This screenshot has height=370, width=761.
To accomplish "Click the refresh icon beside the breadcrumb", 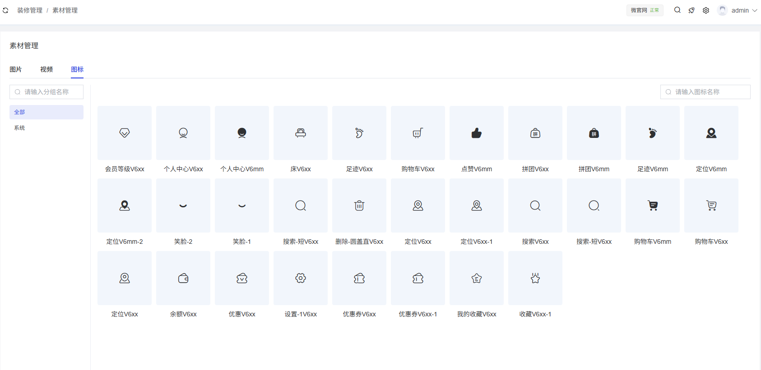I will 5,10.
